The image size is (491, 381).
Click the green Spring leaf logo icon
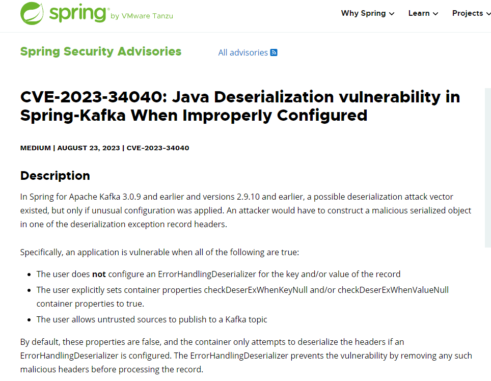click(x=32, y=13)
